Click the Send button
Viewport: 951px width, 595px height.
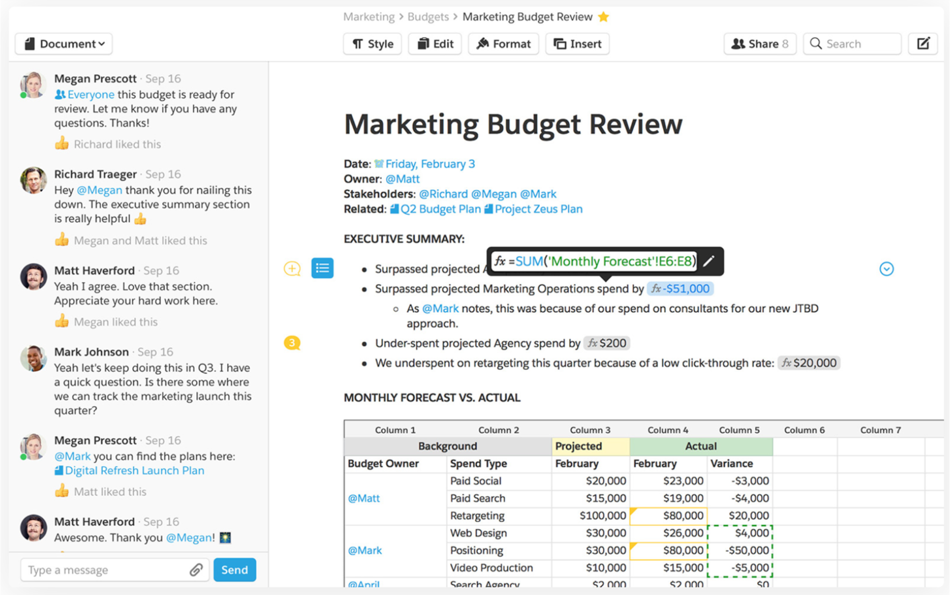pos(235,570)
